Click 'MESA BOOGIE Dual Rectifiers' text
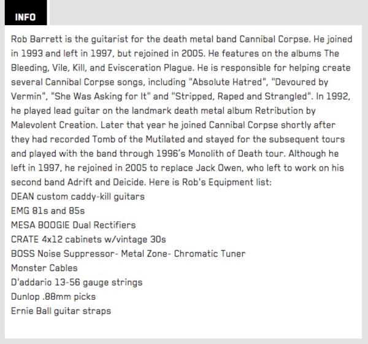 click(73, 225)
